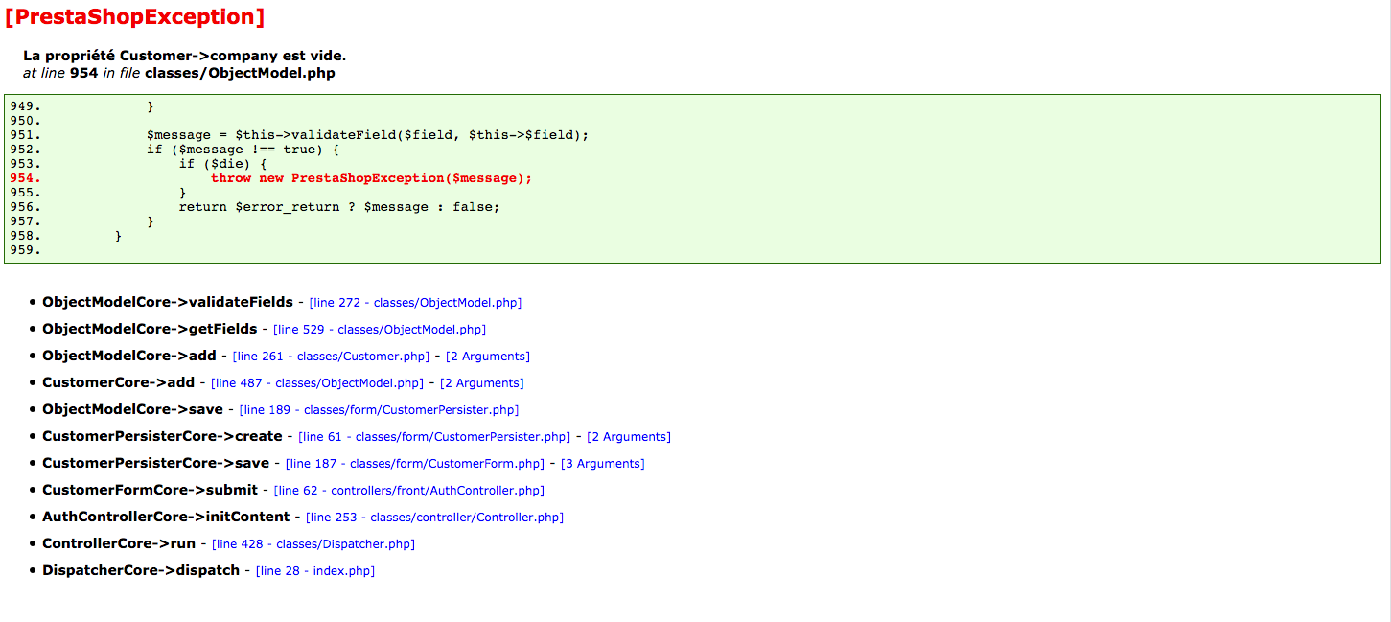This screenshot has height=622, width=1391.
Task: Click CustomerPersisterCore->create stack entry
Action: click(x=162, y=436)
